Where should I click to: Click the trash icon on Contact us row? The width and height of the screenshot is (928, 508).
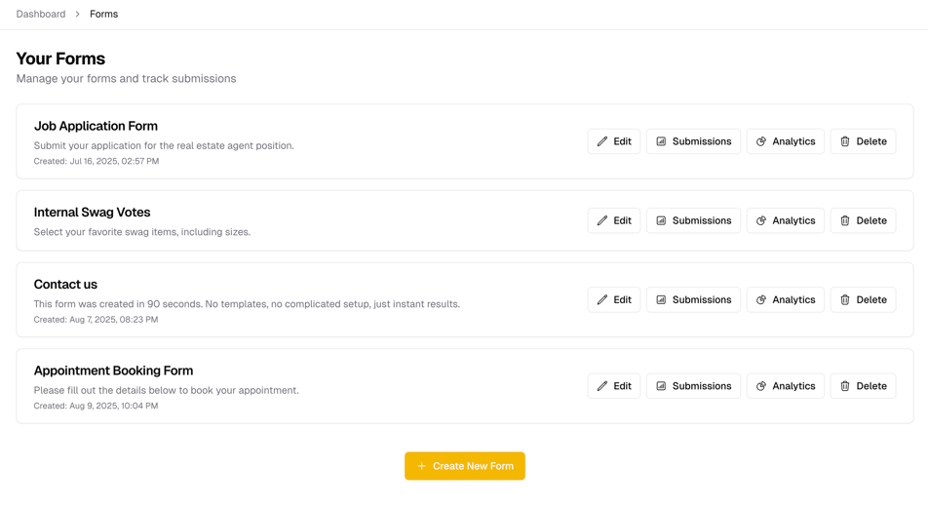(844, 300)
